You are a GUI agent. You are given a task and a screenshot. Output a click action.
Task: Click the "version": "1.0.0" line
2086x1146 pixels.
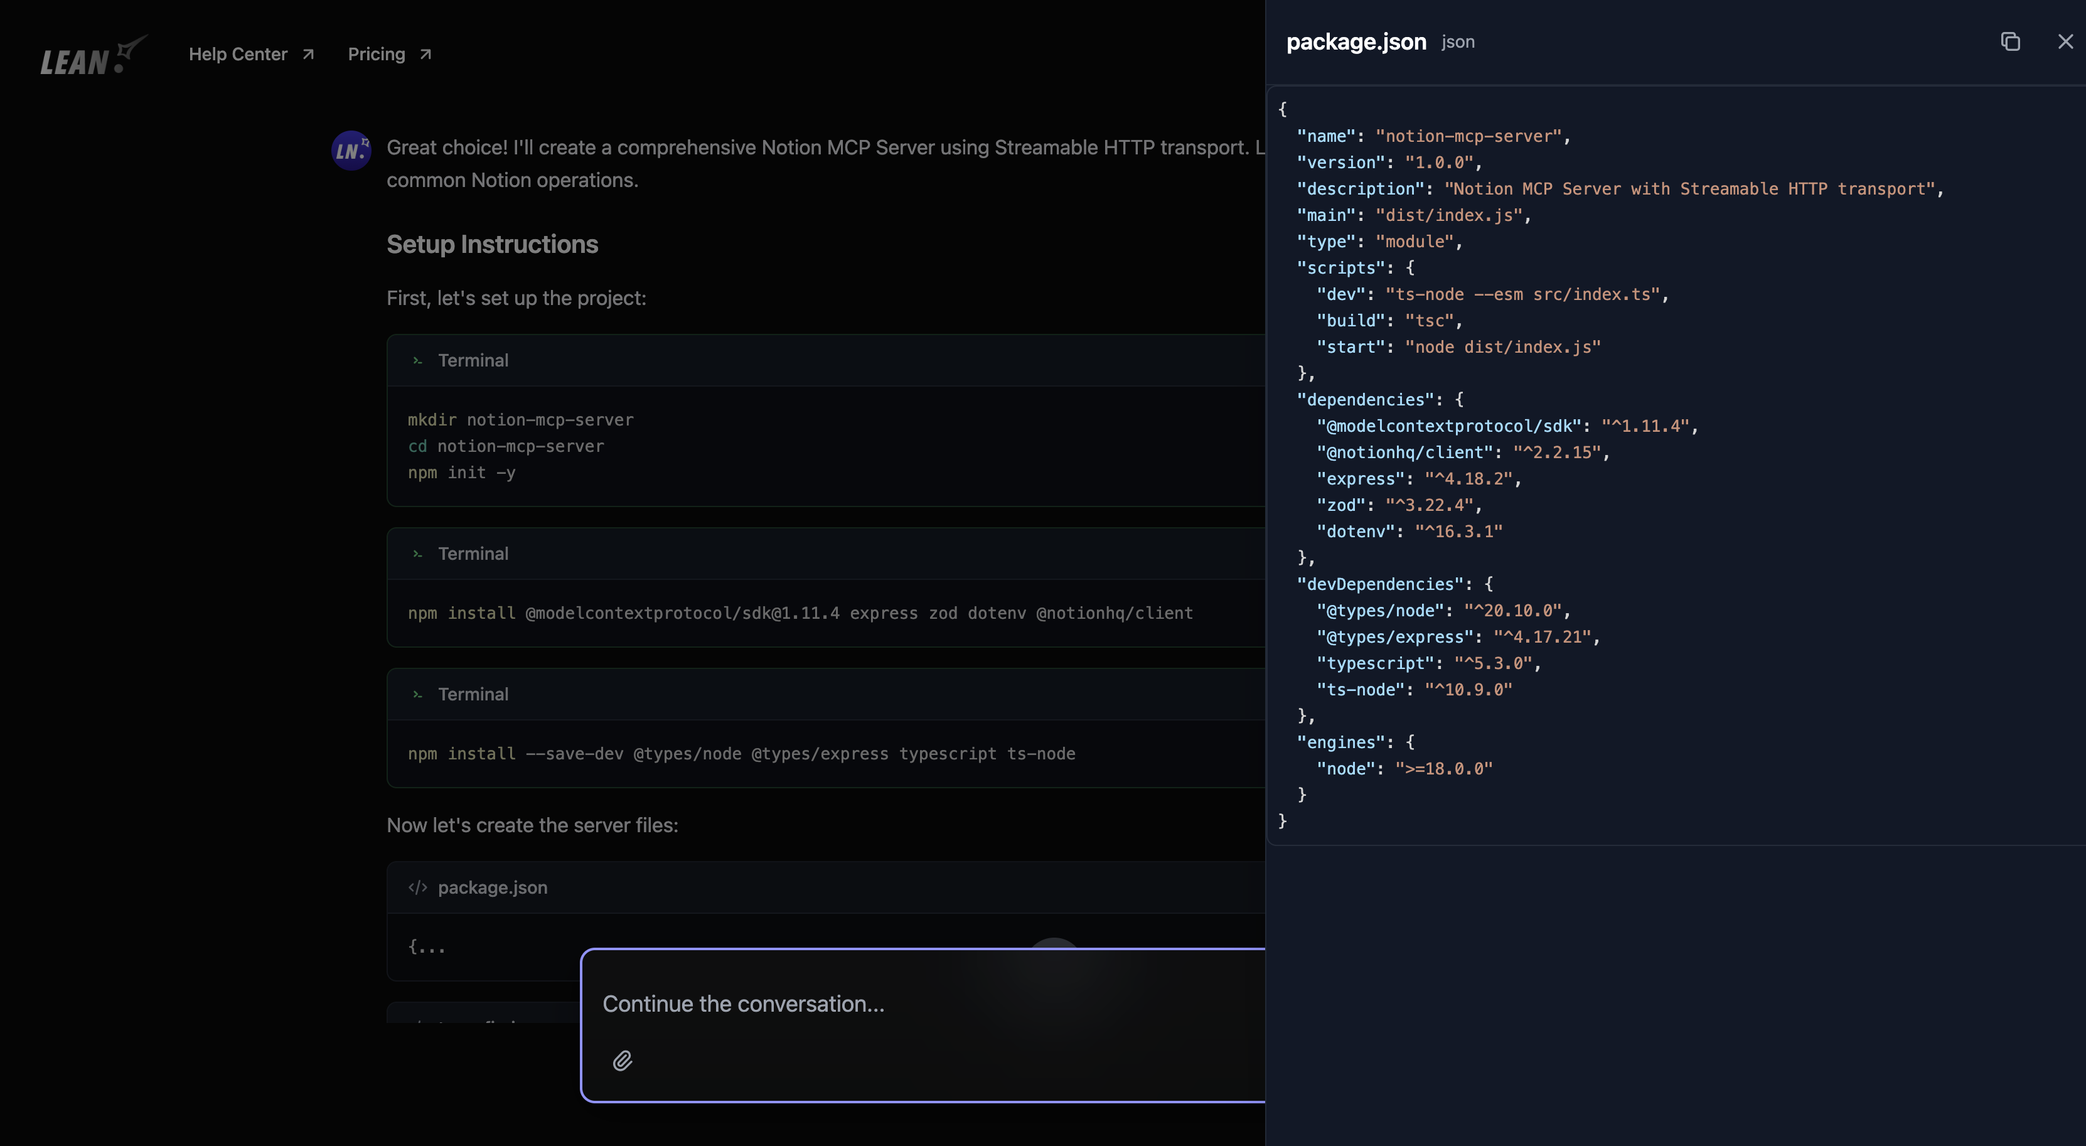[1389, 163]
